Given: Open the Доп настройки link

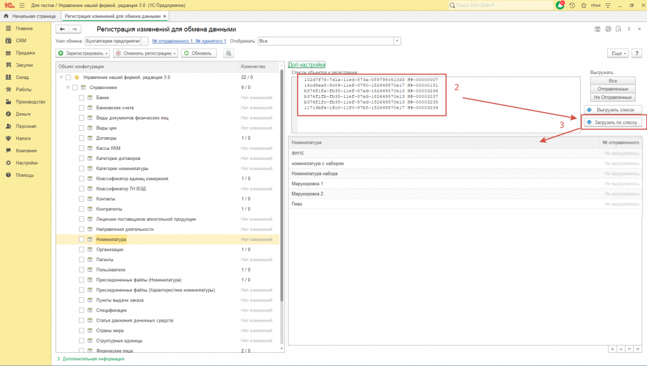Looking at the screenshot, I should pos(306,64).
